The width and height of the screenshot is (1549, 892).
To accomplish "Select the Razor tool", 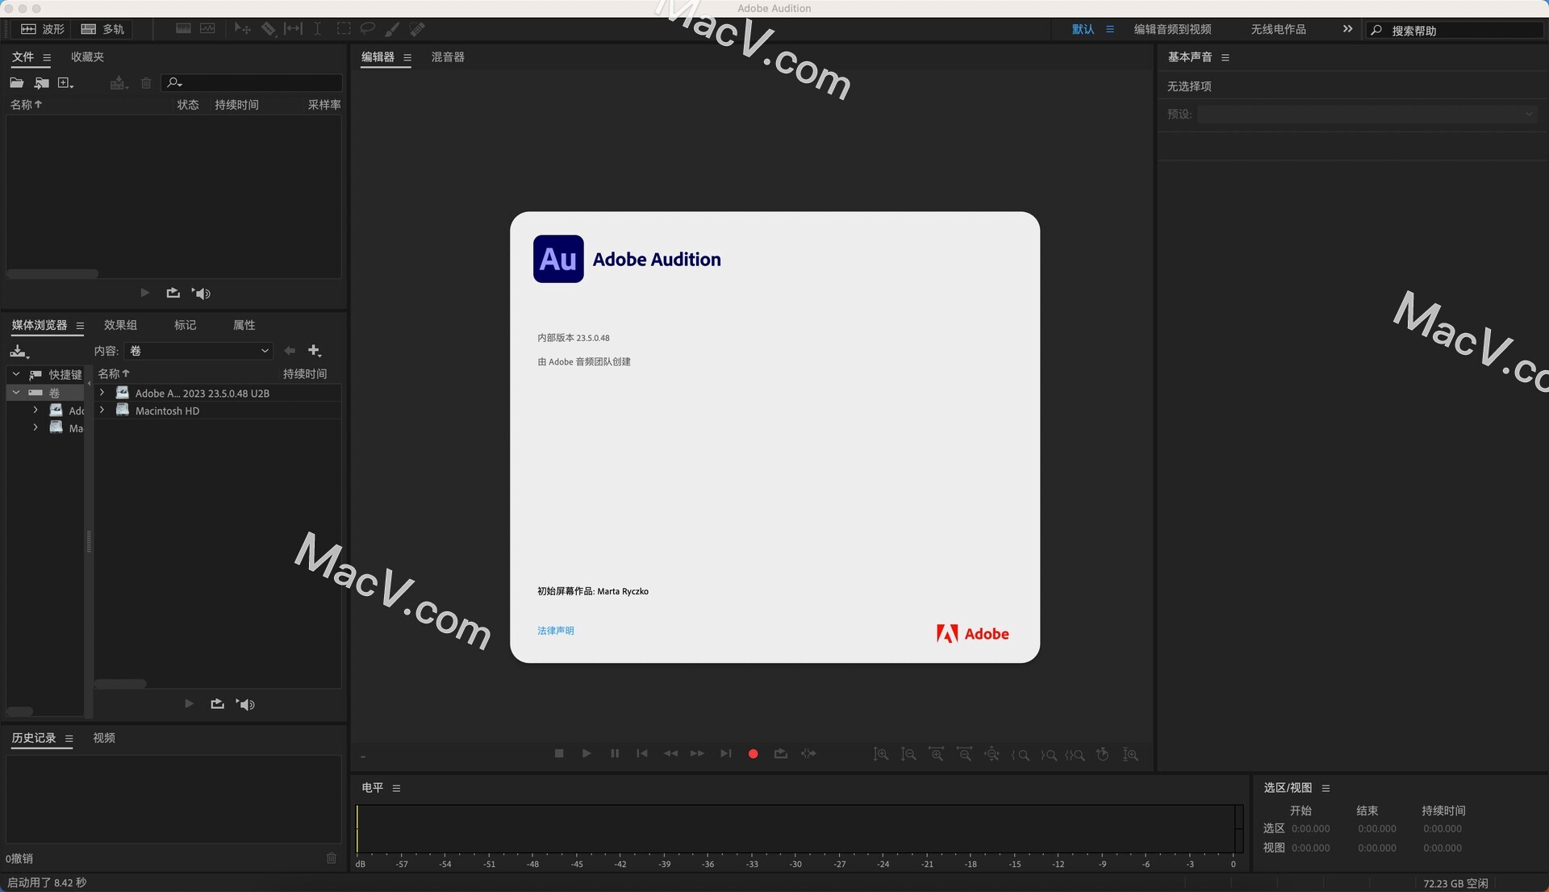I will 268,29.
